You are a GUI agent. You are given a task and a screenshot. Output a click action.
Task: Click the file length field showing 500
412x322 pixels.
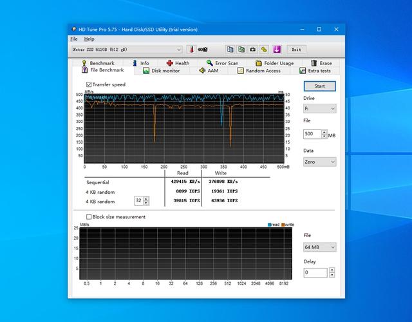point(312,134)
